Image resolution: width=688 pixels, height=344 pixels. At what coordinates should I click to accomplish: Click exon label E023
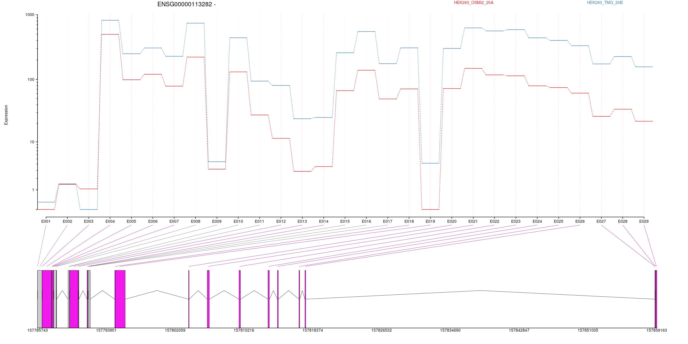tap(516, 221)
